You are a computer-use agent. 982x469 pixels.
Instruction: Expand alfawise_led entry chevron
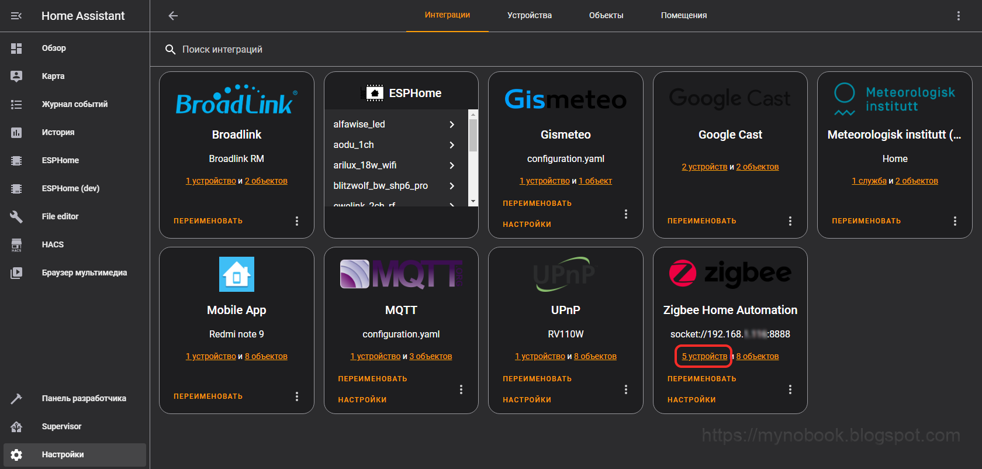452,125
